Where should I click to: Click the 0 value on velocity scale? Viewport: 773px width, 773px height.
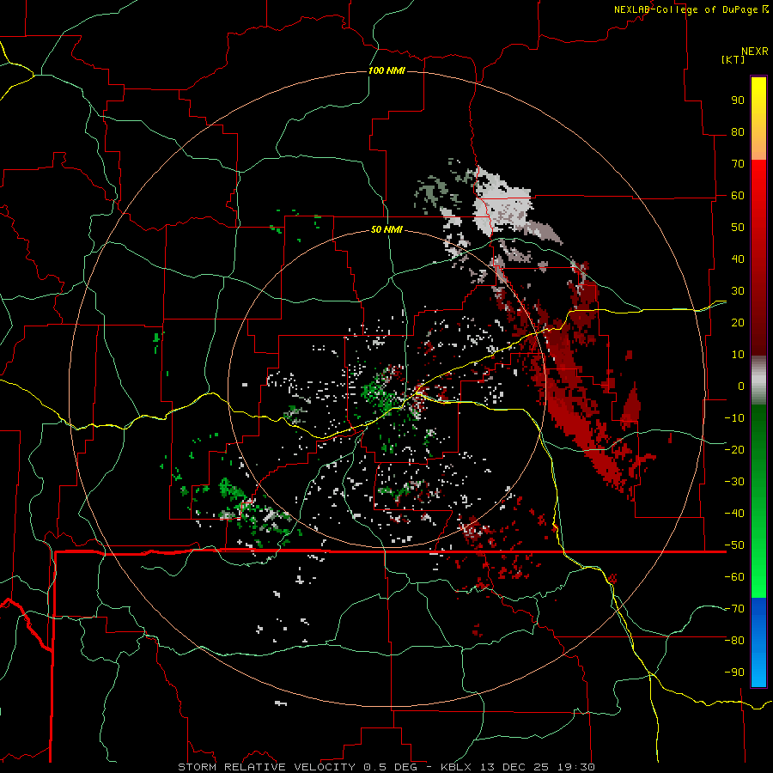tap(741, 386)
